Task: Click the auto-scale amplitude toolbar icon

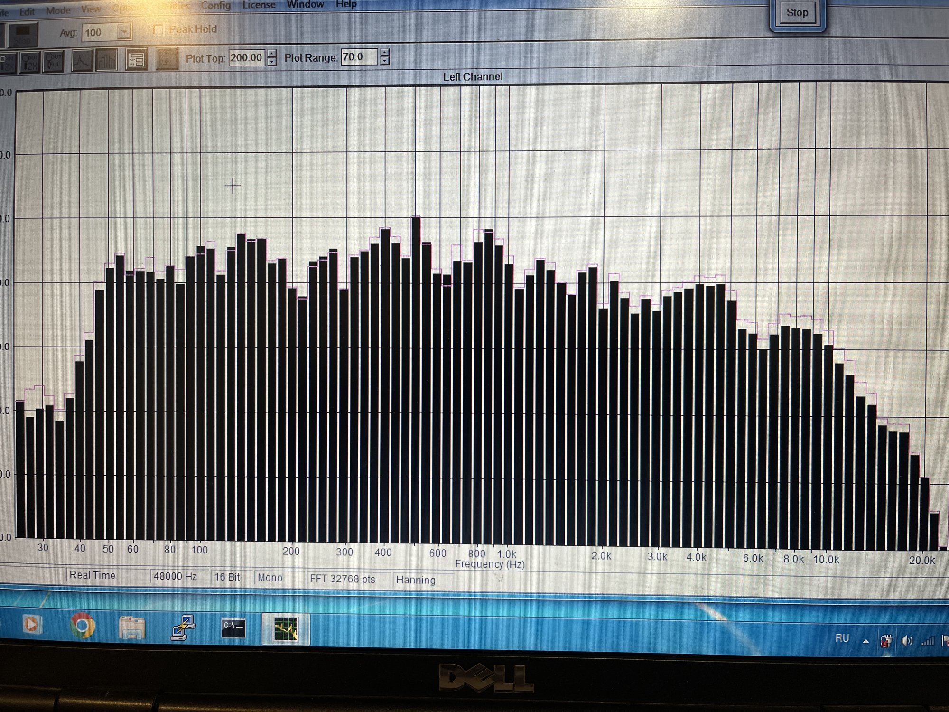Action: tap(167, 59)
